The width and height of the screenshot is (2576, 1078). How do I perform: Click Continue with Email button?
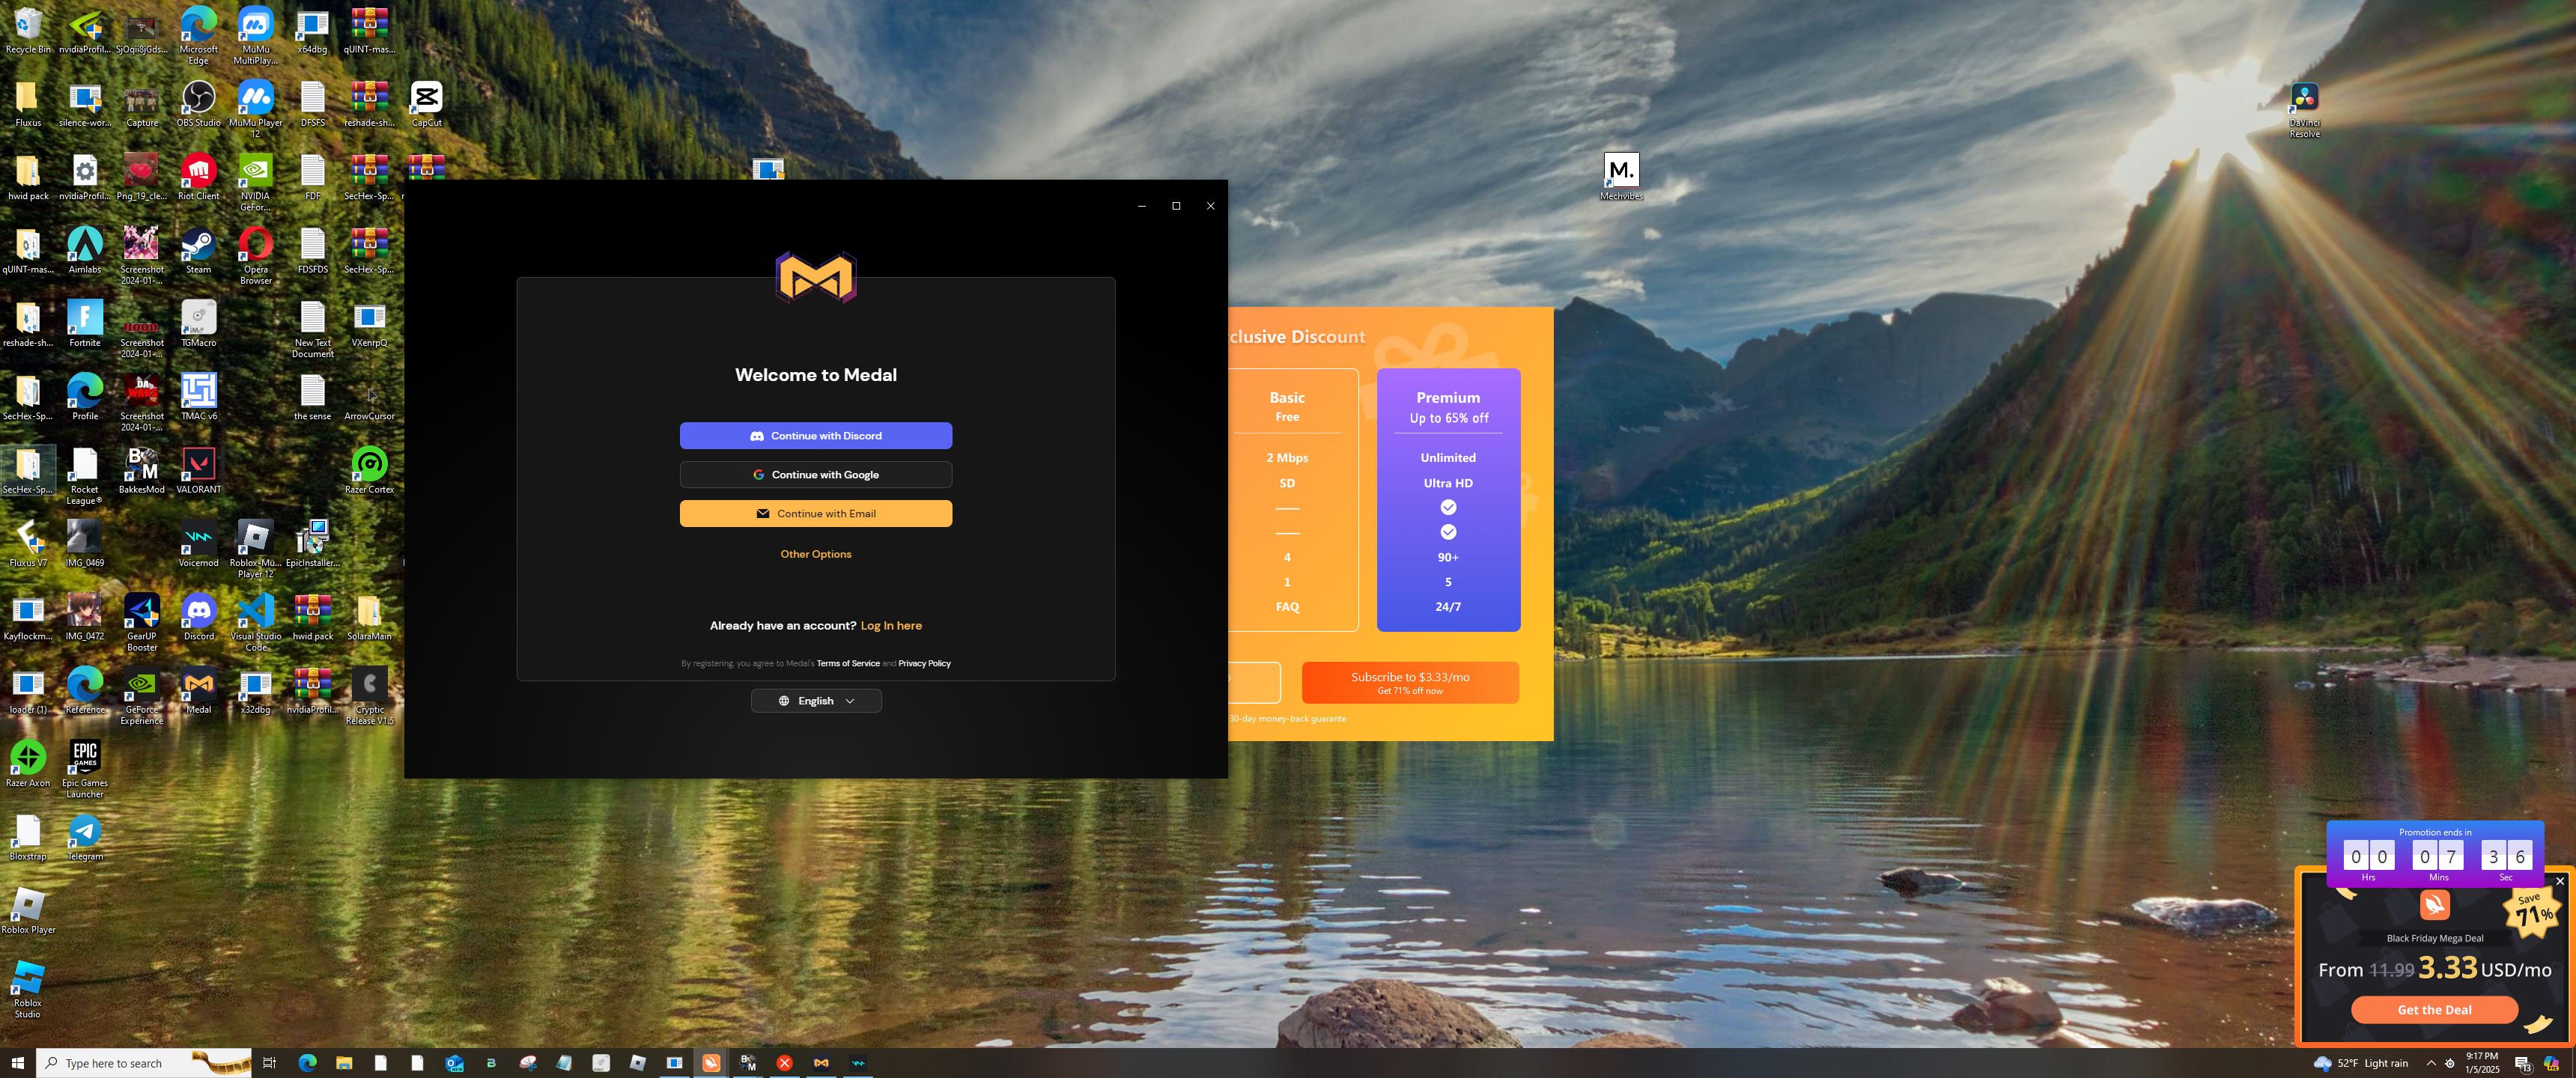pyautogui.click(x=815, y=514)
